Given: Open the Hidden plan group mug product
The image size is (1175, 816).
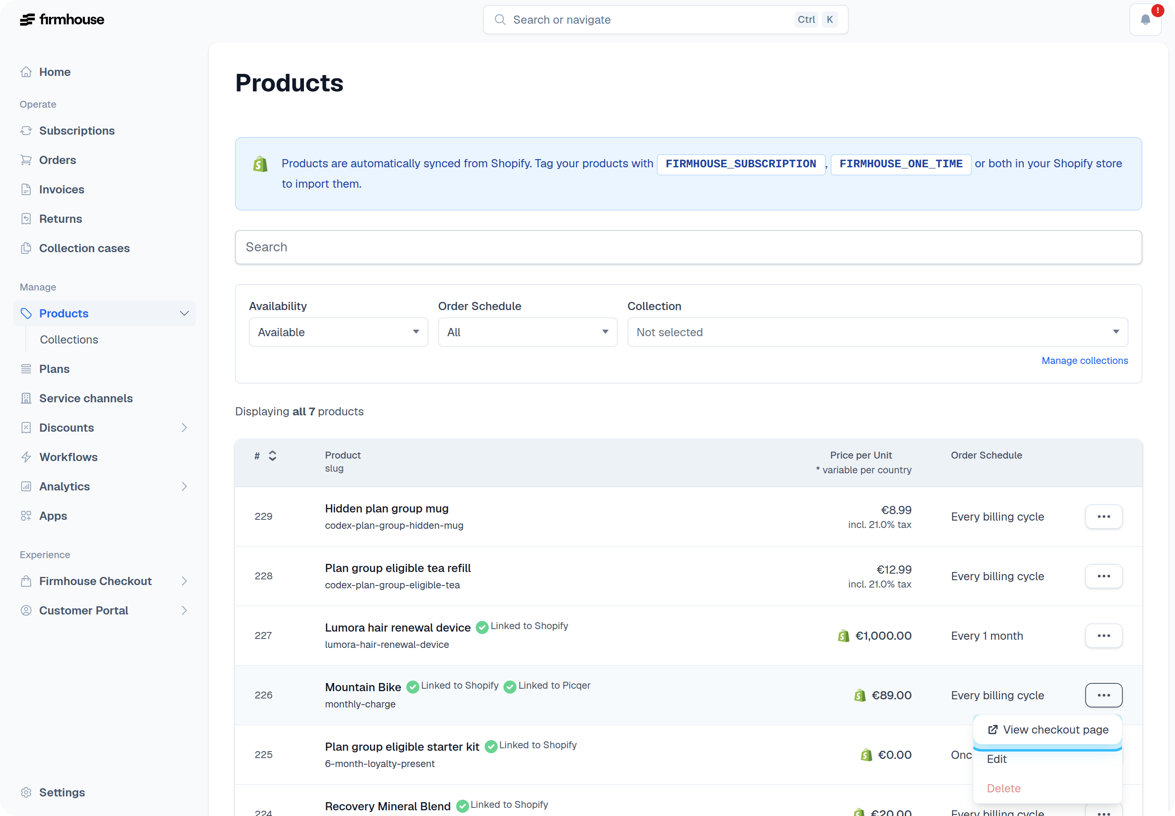Looking at the screenshot, I should click(x=386, y=508).
